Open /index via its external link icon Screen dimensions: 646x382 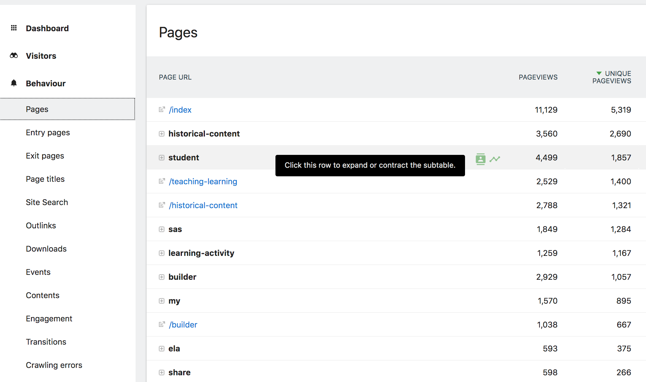pyautogui.click(x=162, y=110)
